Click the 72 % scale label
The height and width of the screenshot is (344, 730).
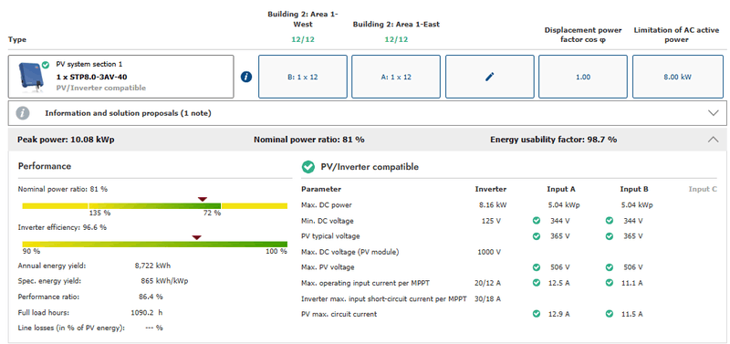click(212, 214)
